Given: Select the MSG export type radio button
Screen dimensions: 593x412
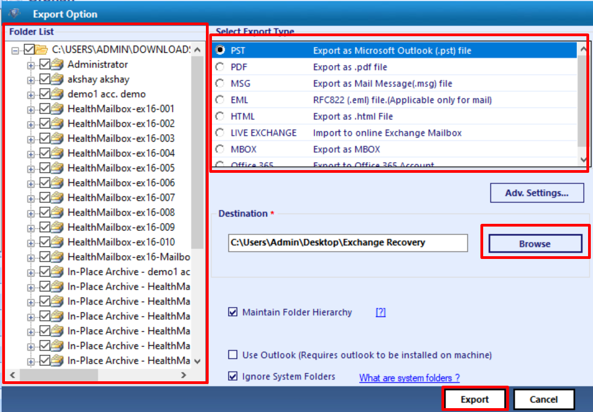Looking at the screenshot, I should tap(220, 83).
